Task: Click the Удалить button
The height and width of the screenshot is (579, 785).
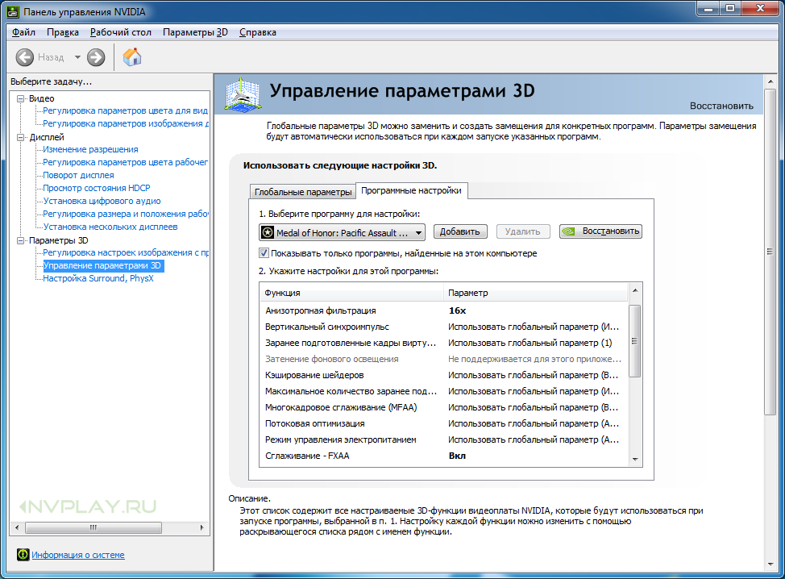Action: [x=523, y=231]
